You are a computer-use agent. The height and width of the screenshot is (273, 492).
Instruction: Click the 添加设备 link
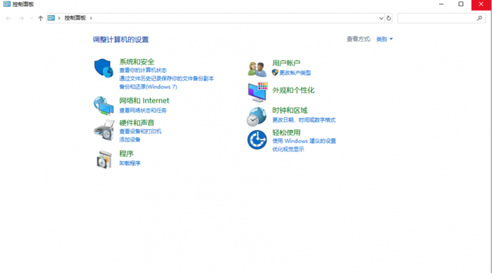[x=129, y=139]
